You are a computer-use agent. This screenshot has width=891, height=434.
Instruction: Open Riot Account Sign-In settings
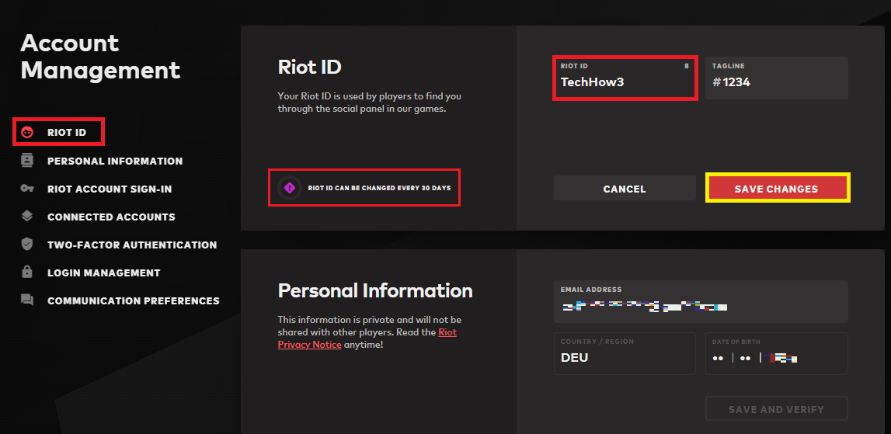pyautogui.click(x=110, y=189)
